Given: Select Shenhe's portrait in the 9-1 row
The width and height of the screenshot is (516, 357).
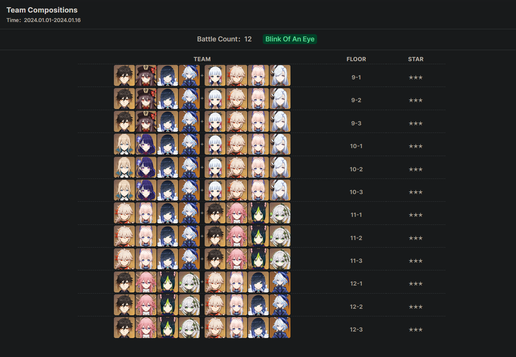Looking at the screenshot, I should pyautogui.click(x=280, y=76).
